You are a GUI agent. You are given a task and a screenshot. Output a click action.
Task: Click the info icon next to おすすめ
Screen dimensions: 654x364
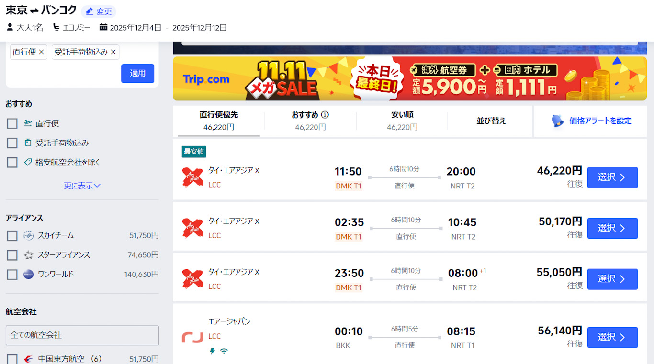(x=325, y=115)
